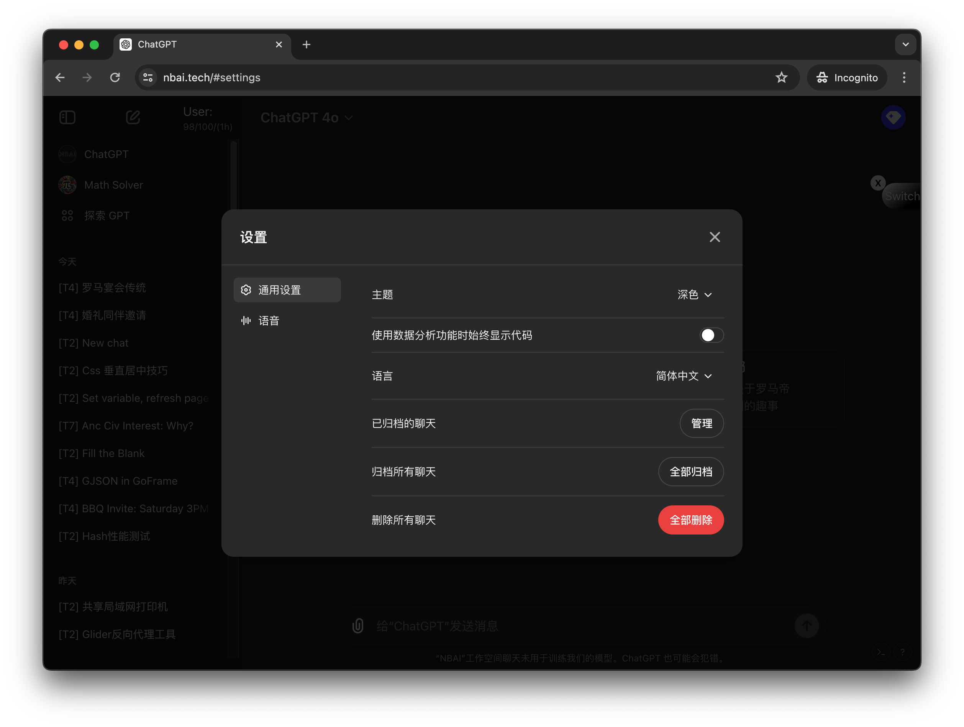
Task: Click the site information icon in address bar
Action: coord(148,77)
